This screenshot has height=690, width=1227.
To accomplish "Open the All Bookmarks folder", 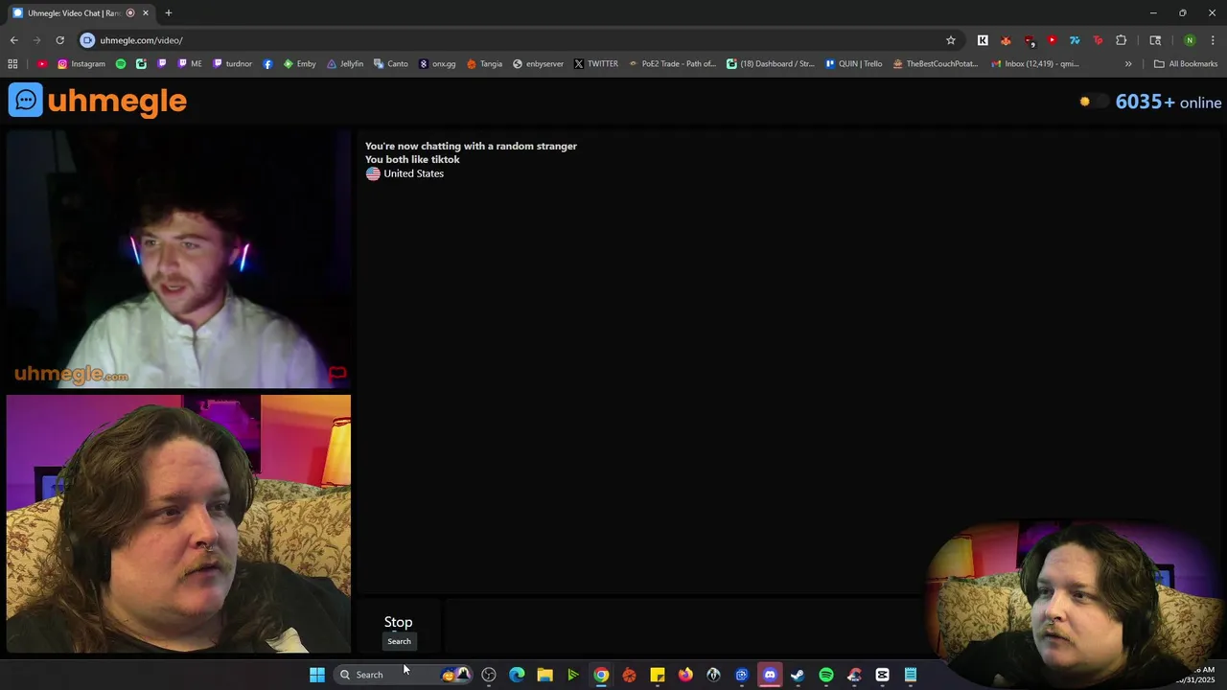I will [x=1186, y=64].
